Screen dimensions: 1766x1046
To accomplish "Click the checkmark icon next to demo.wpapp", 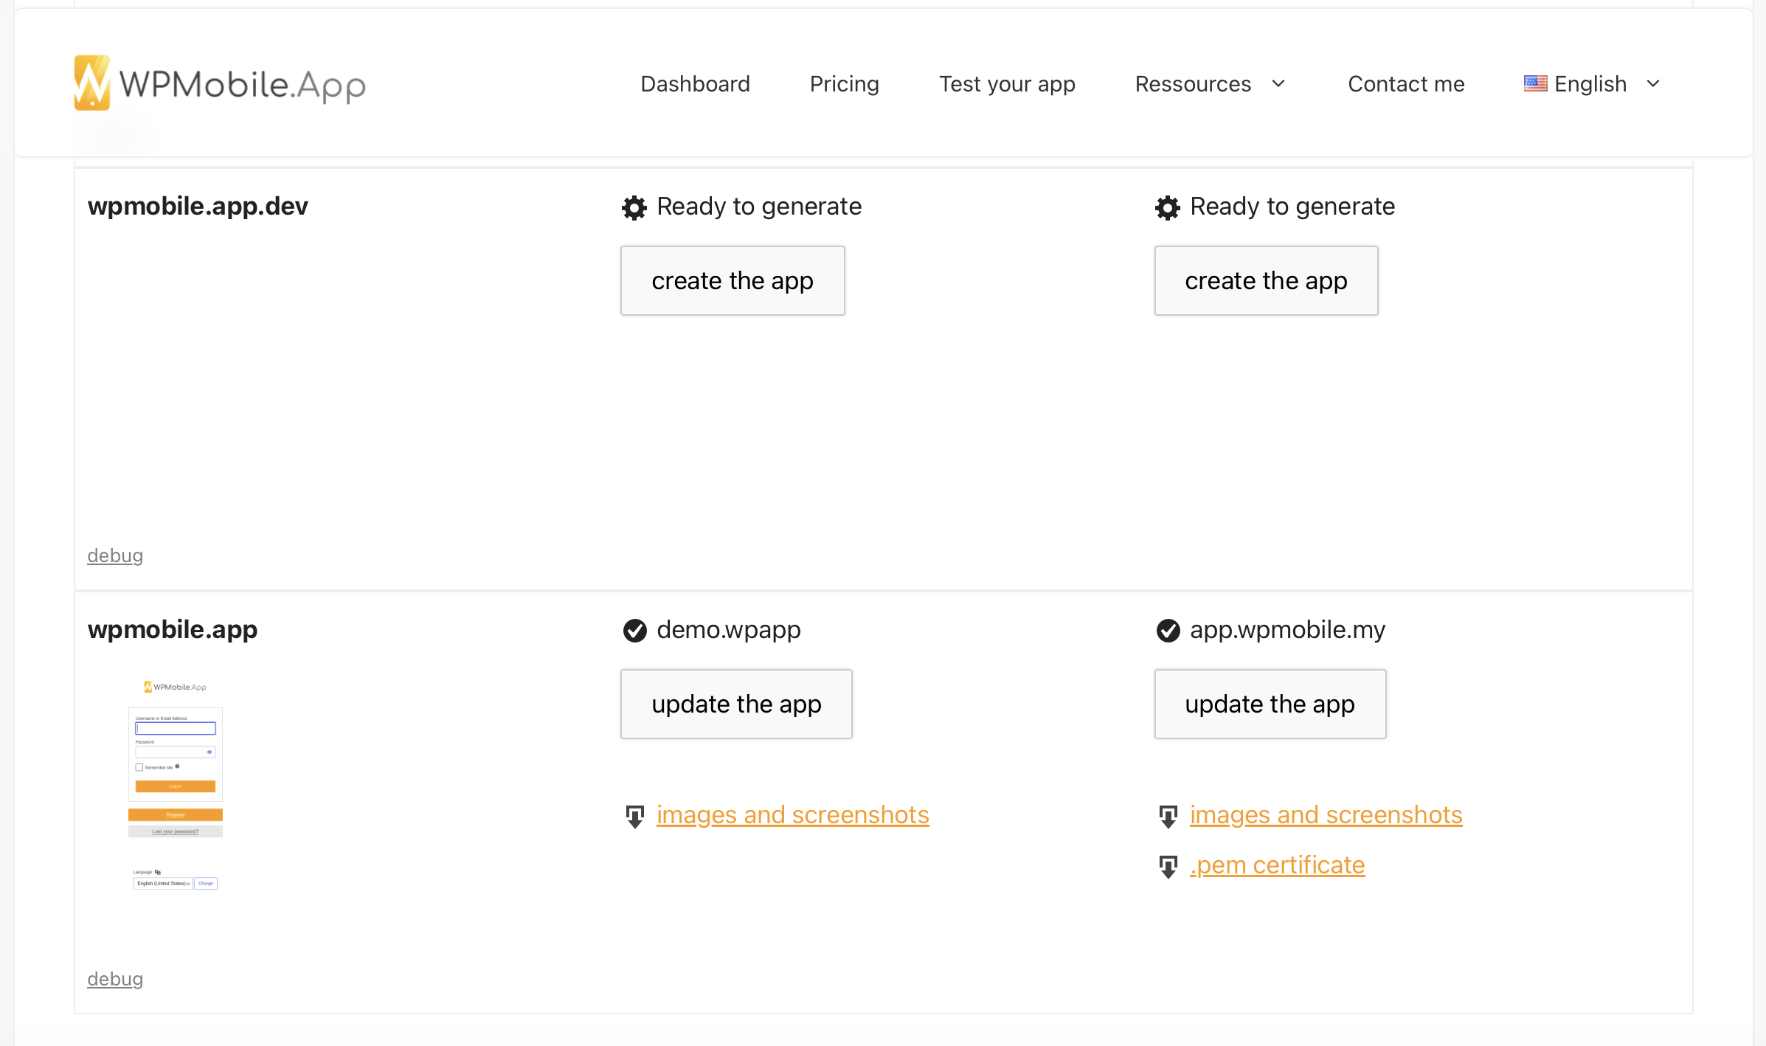I will click(634, 631).
